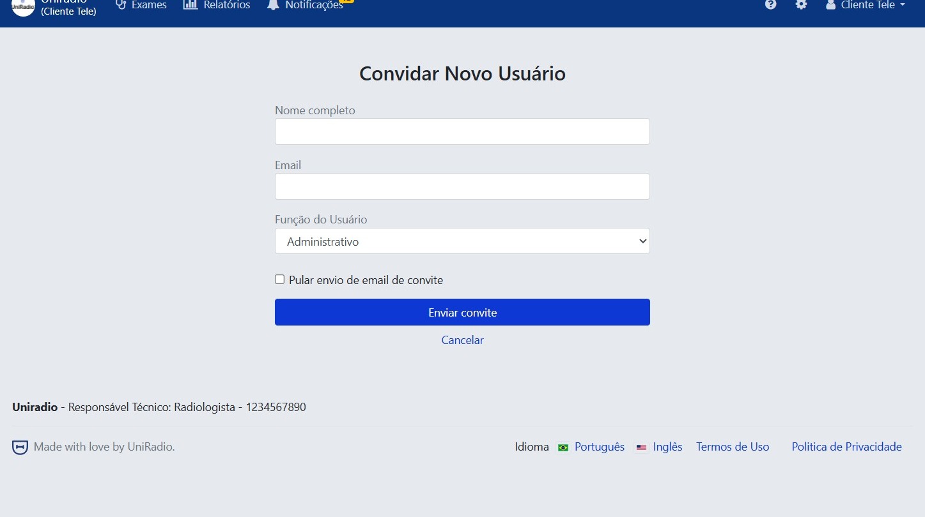The image size is (925, 517).
Task: Click the US flag for Inglês
Action: [x=641, y=447]
